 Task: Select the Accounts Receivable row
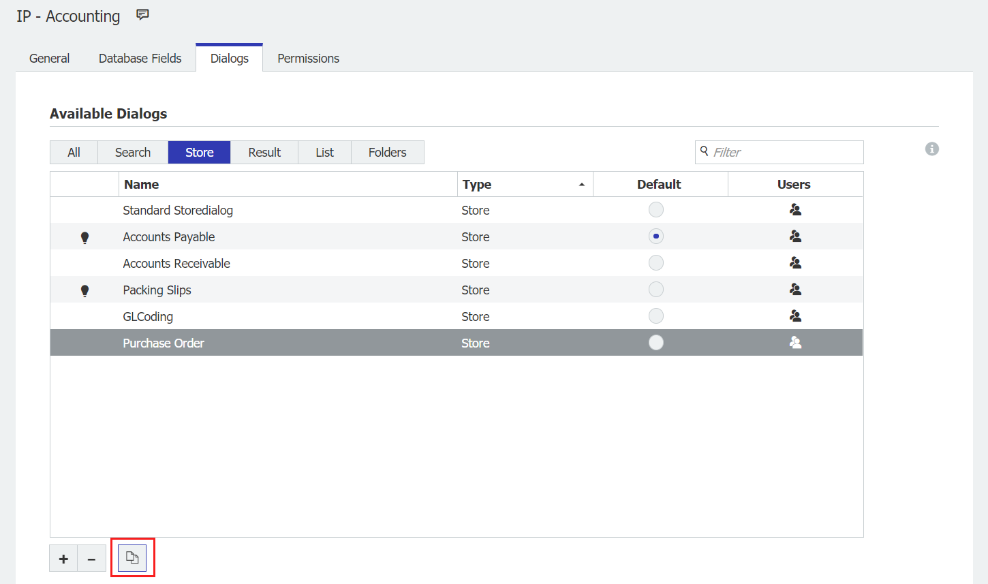click(x=273, y=264)
